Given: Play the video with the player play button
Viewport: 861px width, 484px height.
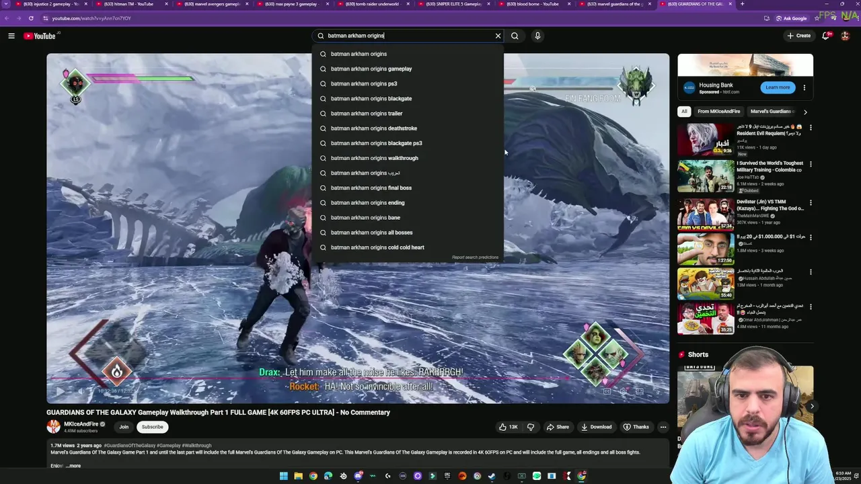Looking at the screenshot, I should tap(60, 391).
